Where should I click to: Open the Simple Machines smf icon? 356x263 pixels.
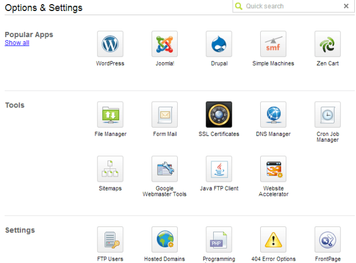pyautogui.click(x=273, y=44)
